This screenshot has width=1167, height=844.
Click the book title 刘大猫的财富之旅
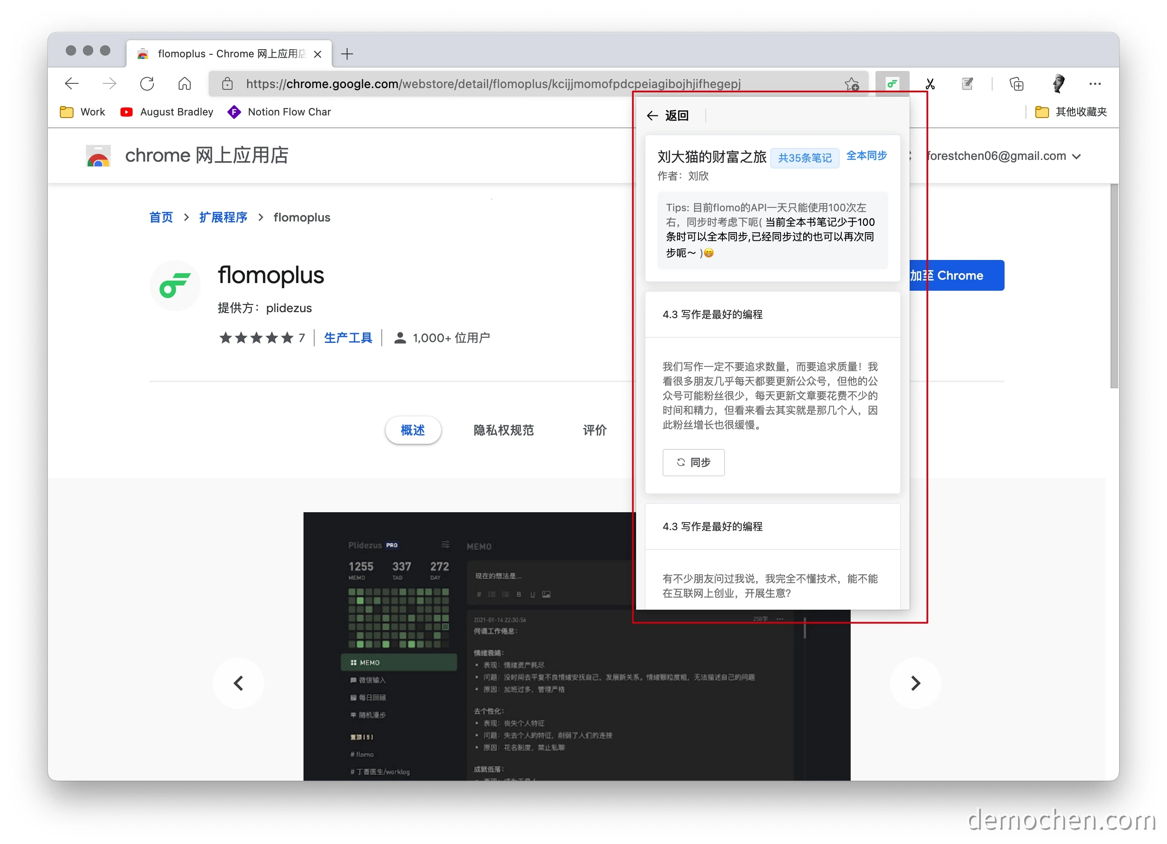(712, 156)
